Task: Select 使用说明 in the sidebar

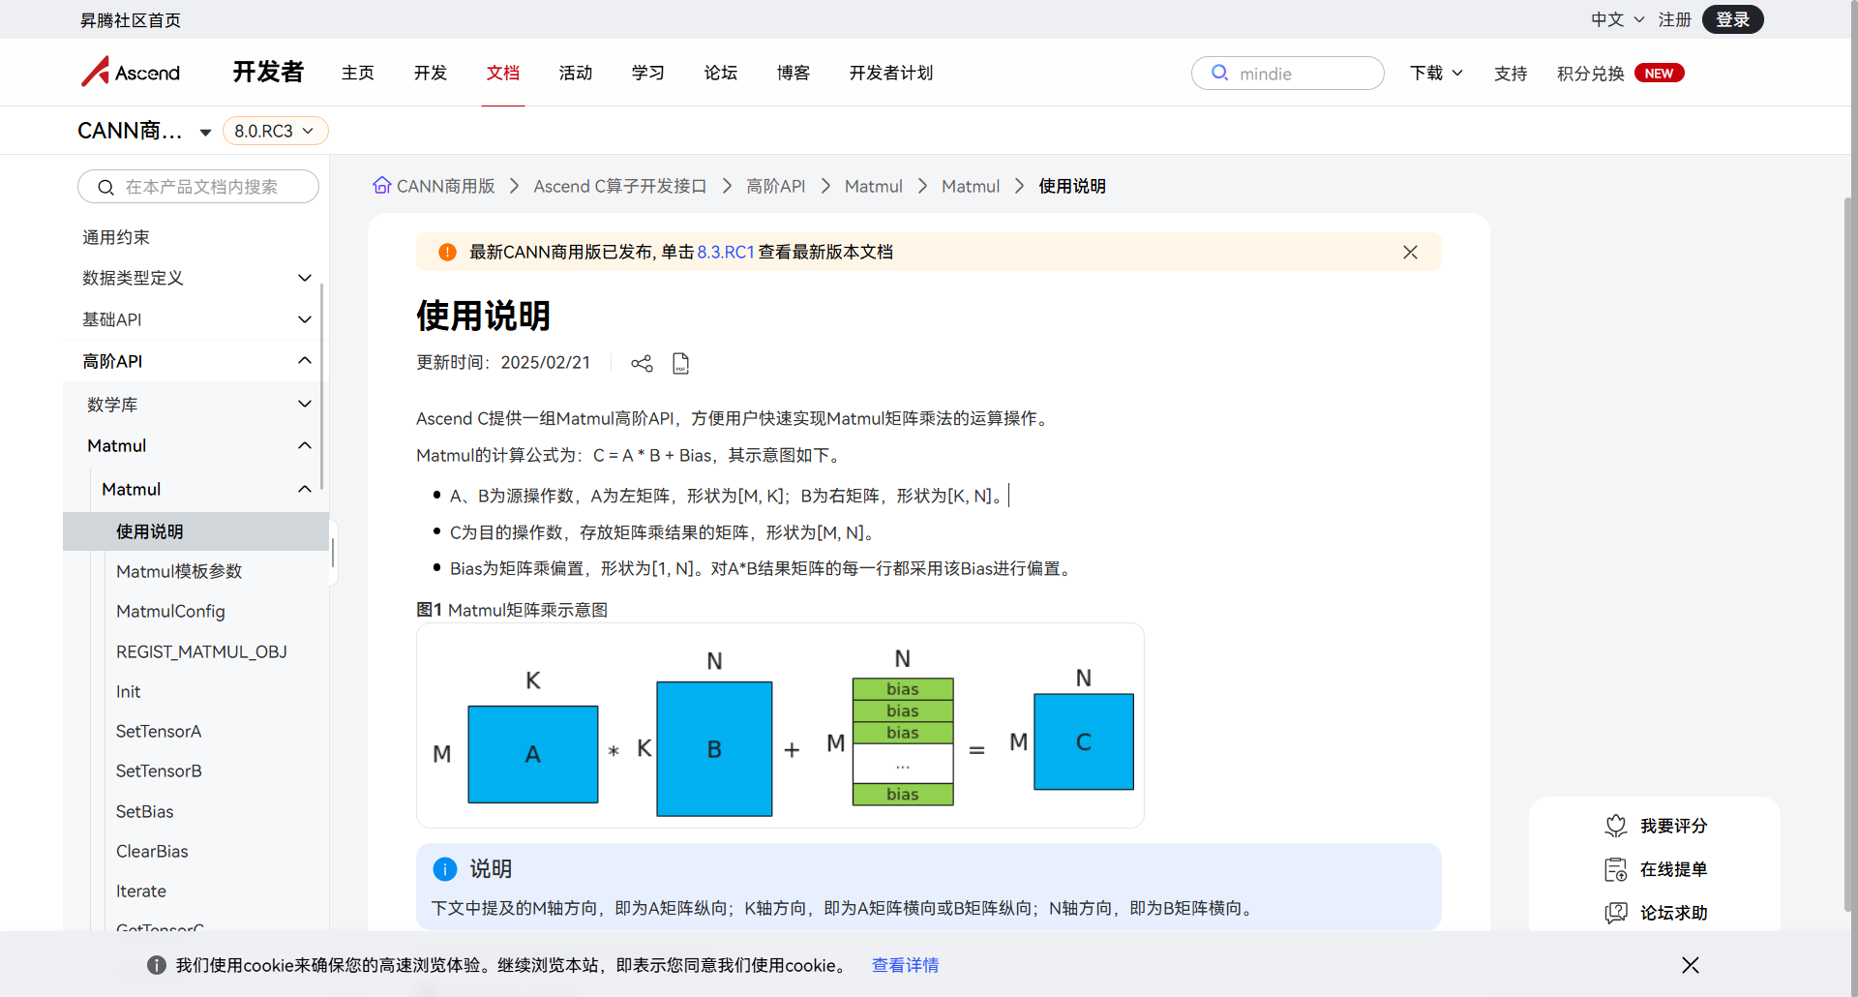Action: click(195, 531)
